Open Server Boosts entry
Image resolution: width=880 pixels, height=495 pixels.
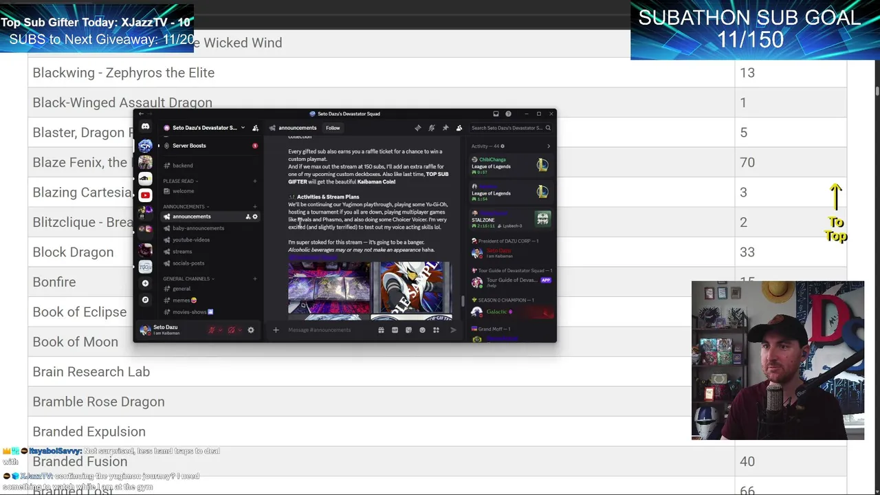209,146
